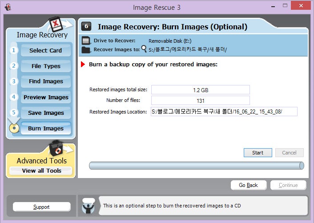
Task: Maximize the Image Rescue 3 window
Action: [x=285, y=6]
